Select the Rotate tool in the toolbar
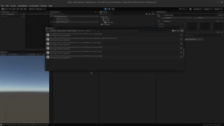The width and height of the screenshot is (224, 126). (10, 9)
